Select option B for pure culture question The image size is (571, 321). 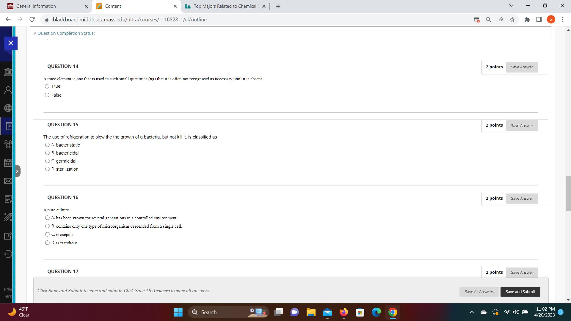click(x=47, y=226)
